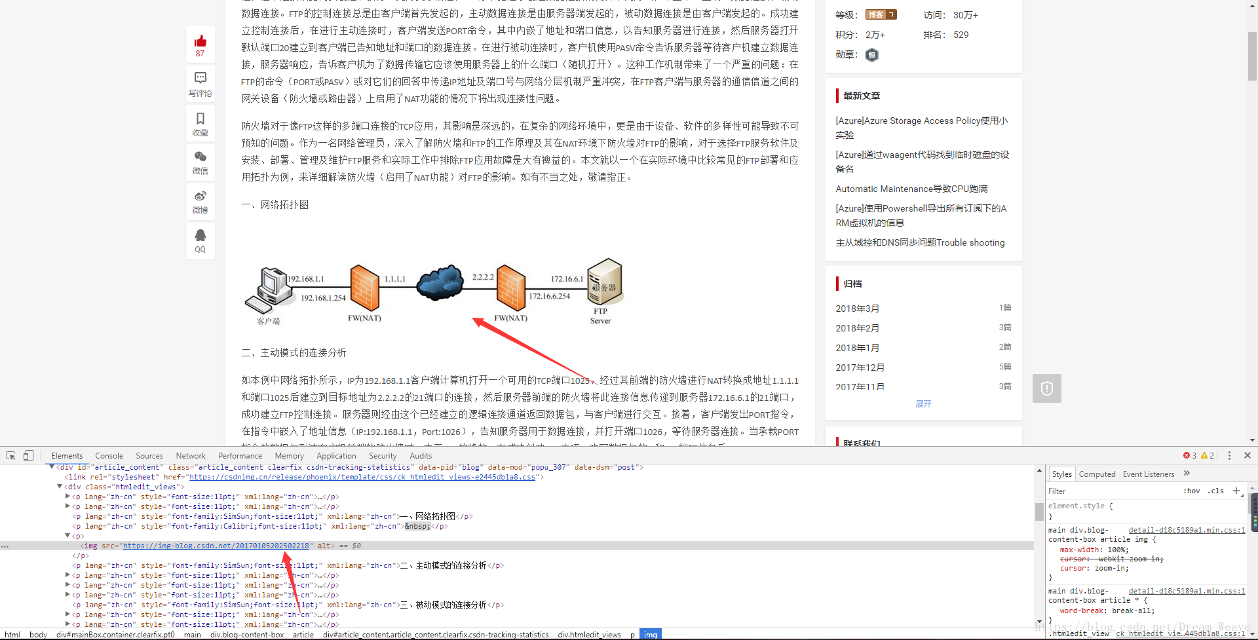Image resolution: width=1258 pixels, height=640 pixels.
Task: Click the Filter input in Styles pane
Action: coord(1111,491)
